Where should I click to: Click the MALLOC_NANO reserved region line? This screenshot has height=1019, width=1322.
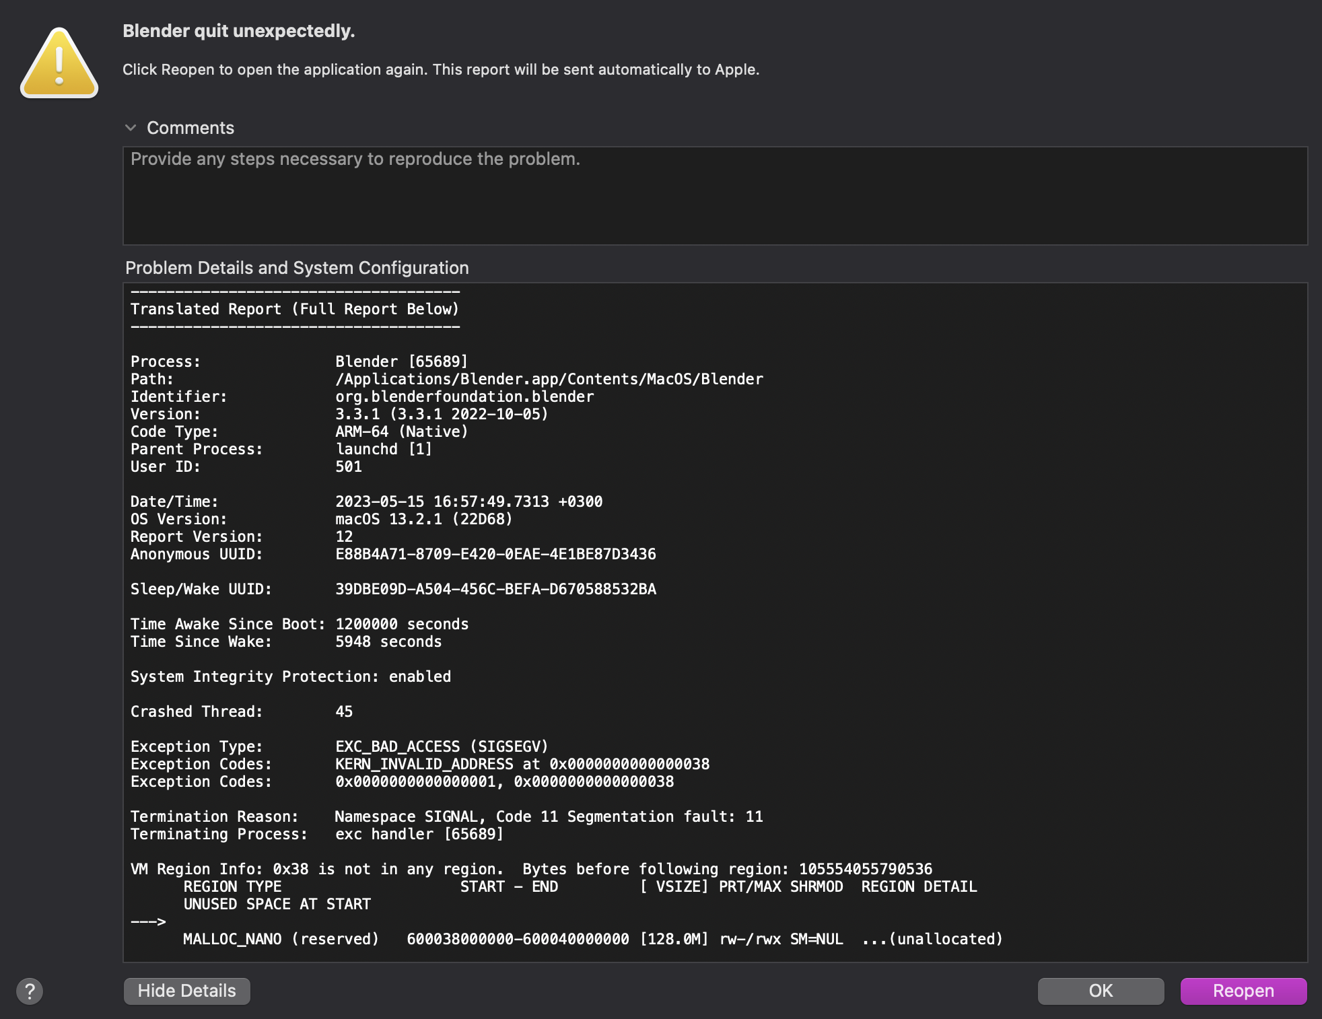[x=592, y=939]
